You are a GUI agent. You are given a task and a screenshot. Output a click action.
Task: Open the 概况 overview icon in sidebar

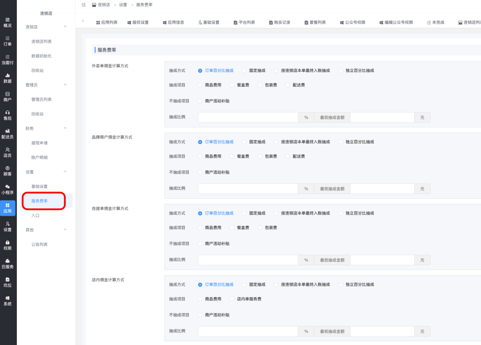(x=8, y=22)
